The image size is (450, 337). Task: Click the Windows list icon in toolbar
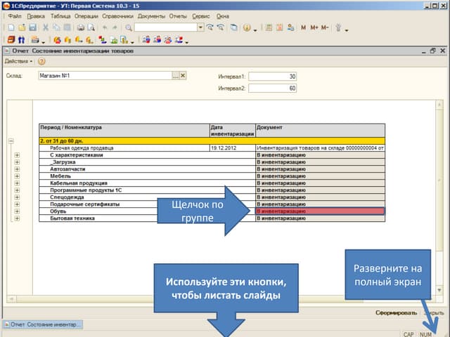(x=234, y=27)
